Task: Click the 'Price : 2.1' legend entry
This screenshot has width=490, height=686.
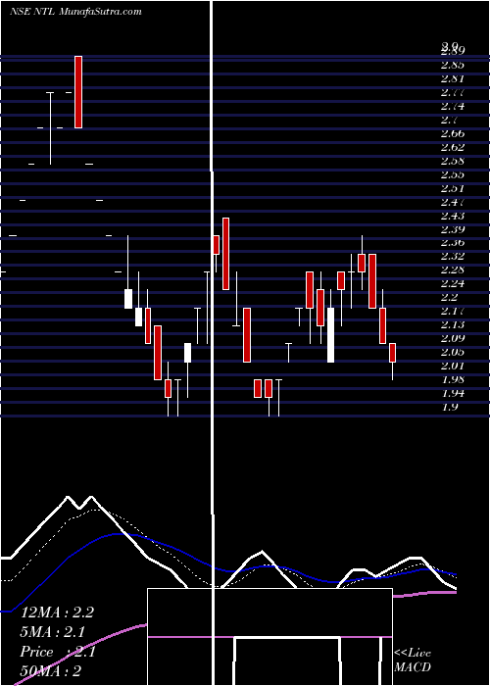Action: pyautogui.click(x=58, y=652)
